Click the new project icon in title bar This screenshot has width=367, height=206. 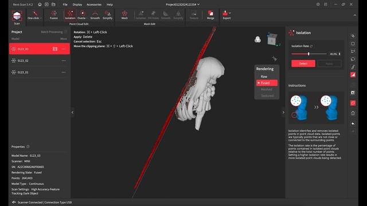(x=46, y=5)
